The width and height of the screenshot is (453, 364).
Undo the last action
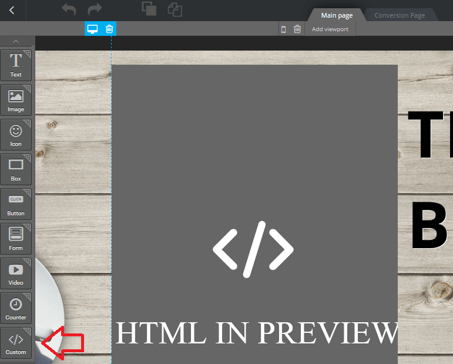(69, 9)
